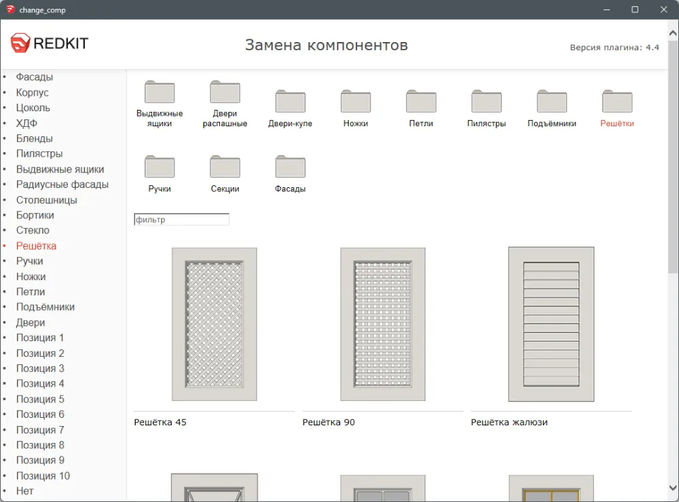
Task: Select Столешницы in the sidebar list
Action: 47,200
